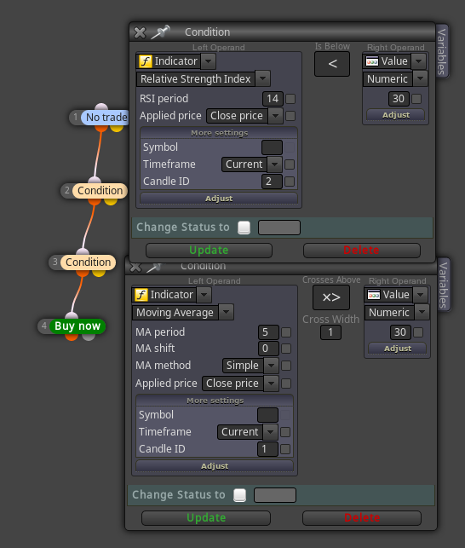
Task: Click the yellow connector under node 3 Condition
Action: (x=99, y=273)
